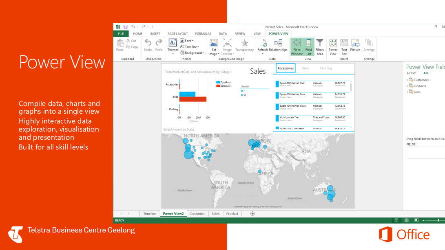
Task: Open the Text Size dropdown
Action: 190,47
